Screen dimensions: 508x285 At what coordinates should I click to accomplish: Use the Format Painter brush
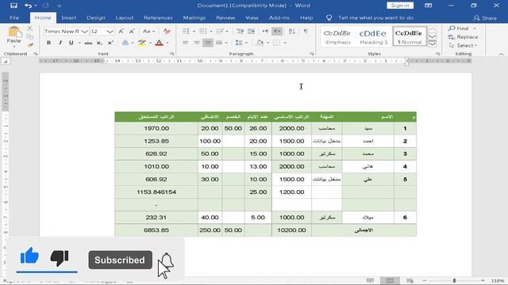point(30,45)
